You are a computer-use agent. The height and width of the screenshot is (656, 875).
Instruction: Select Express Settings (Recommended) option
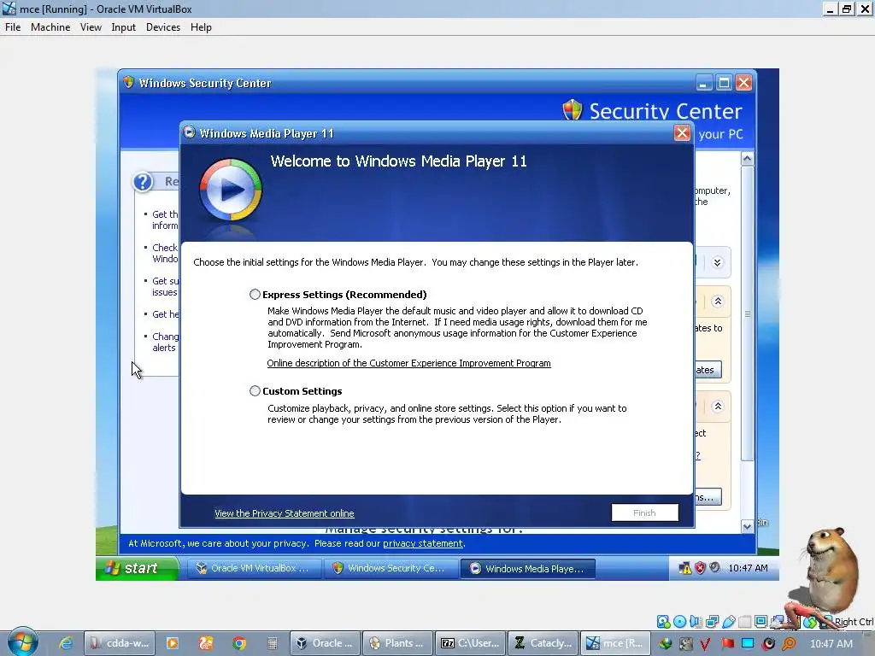coord(255,295)
